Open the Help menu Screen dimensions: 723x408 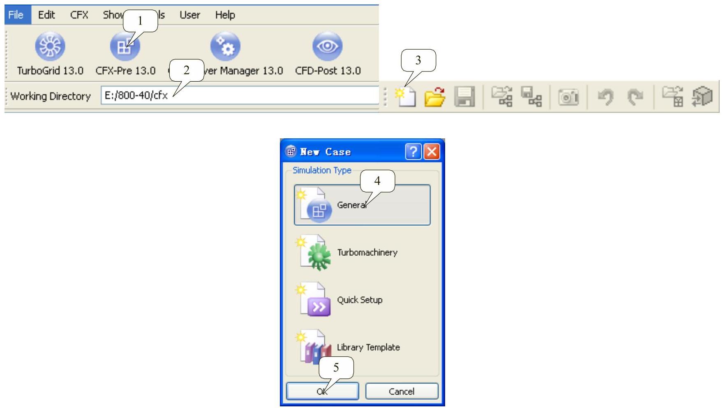tap(225, 15)
